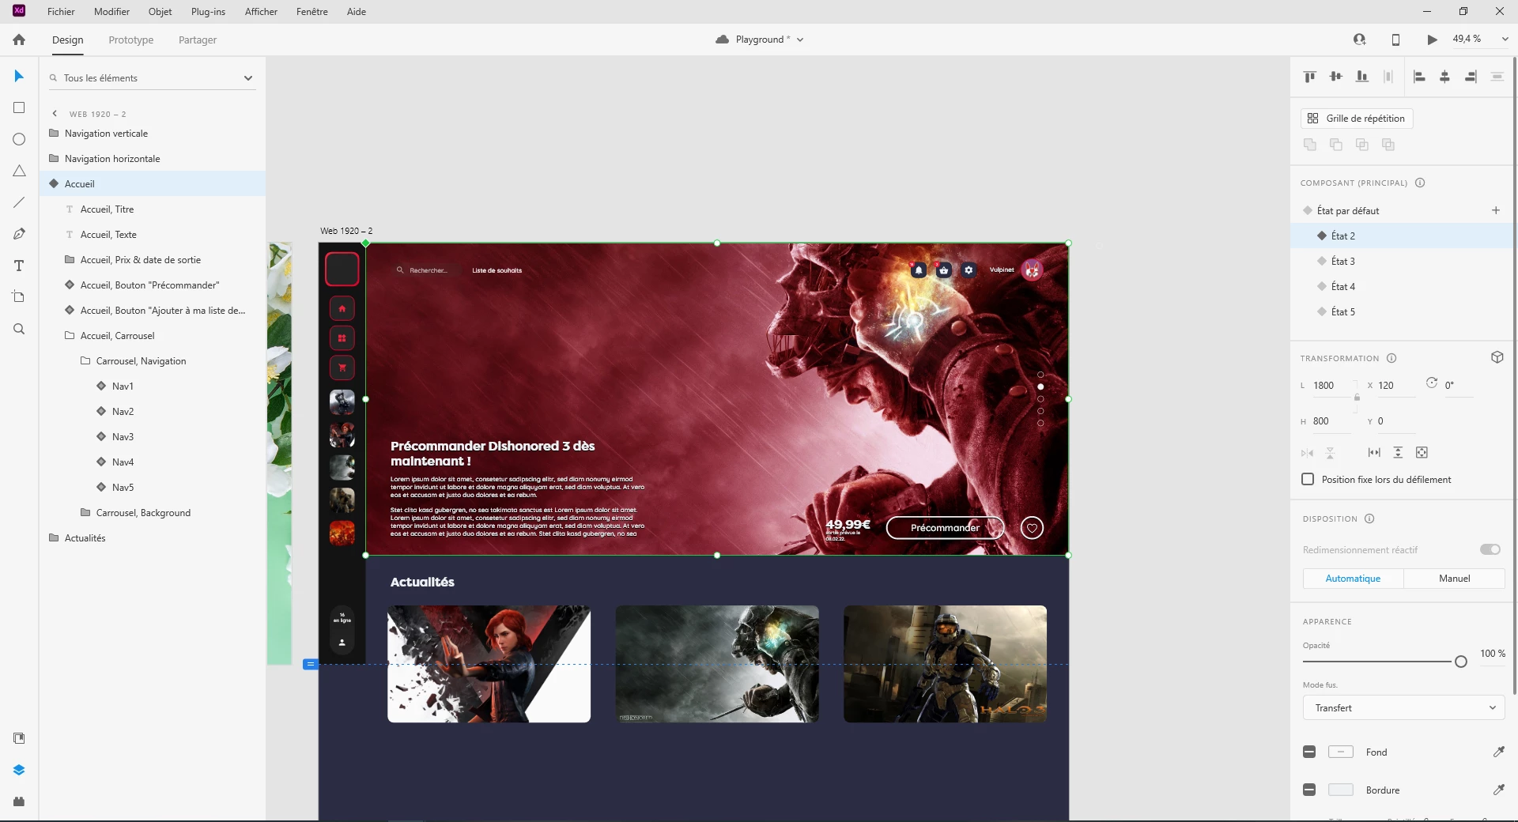Toggle Position fixe lors du défilement checkbox
The height and width of the screenshot is (822, 1518).
coord(1308,479)
